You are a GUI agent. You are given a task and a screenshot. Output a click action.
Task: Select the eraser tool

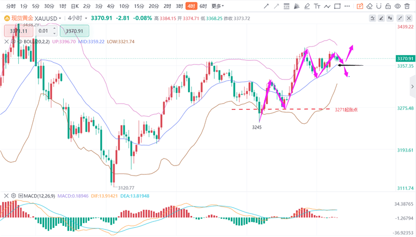tap(369, 6)
